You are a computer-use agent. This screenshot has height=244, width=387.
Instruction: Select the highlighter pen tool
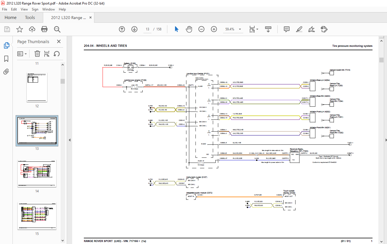(299, 29)
